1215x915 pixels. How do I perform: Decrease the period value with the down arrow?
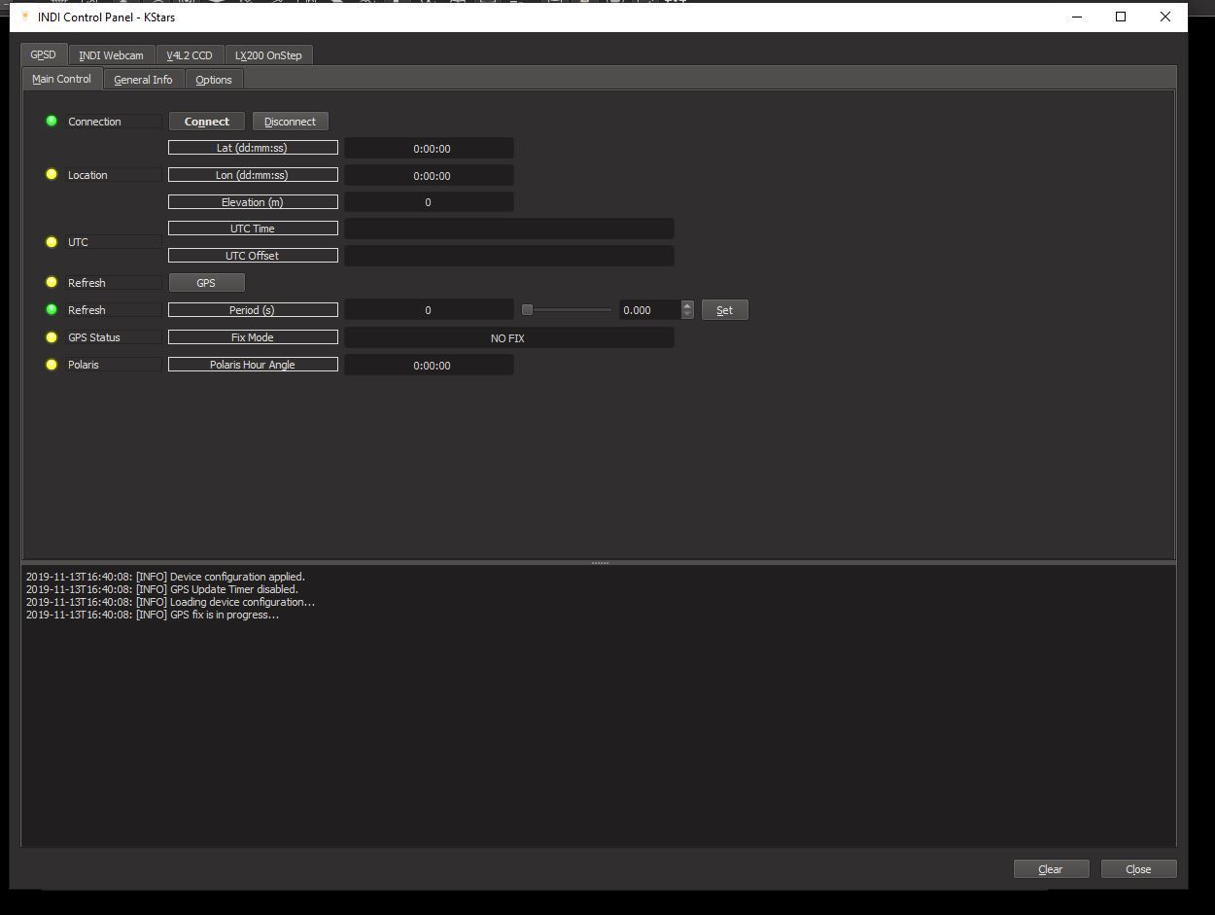click(x=687, y=315)
